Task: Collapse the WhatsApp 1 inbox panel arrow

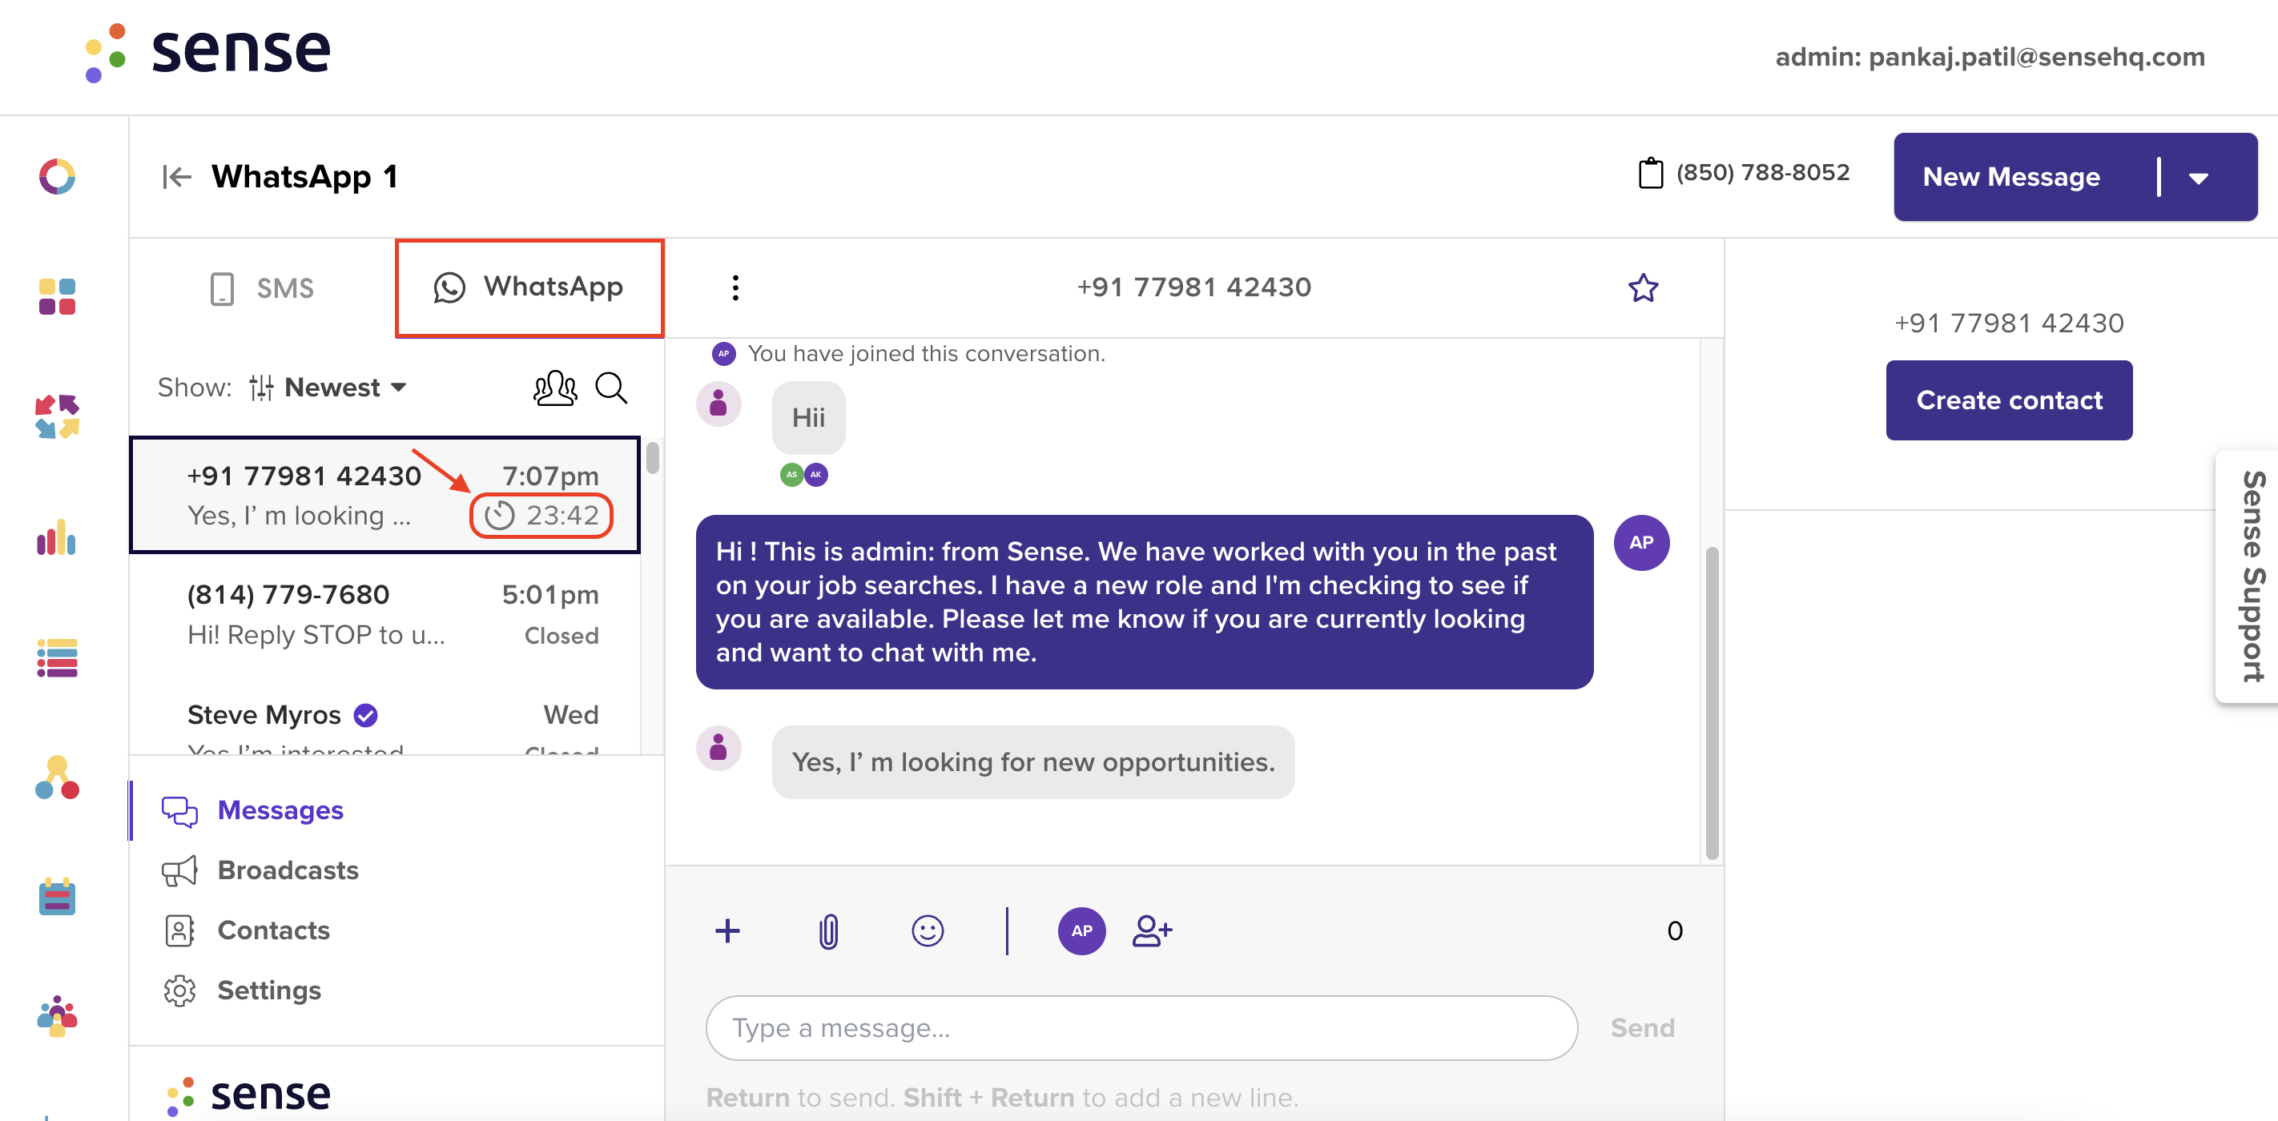Action: pyautogui.click(x=176, y=177)
